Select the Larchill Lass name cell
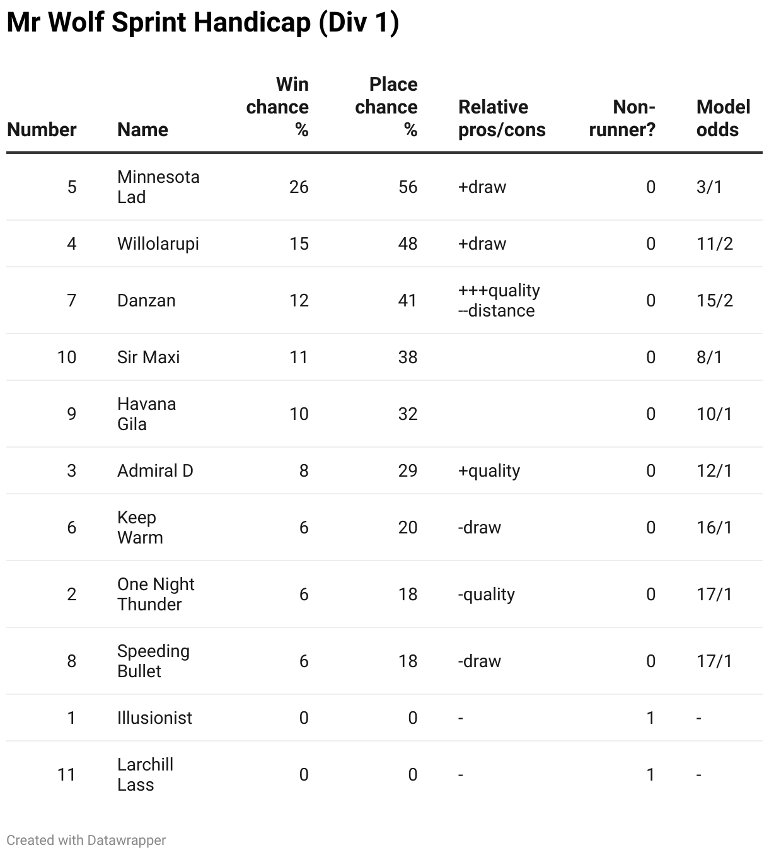Viewport: 769px width, 855px height. pyautogui.click(x=145, y=774)
